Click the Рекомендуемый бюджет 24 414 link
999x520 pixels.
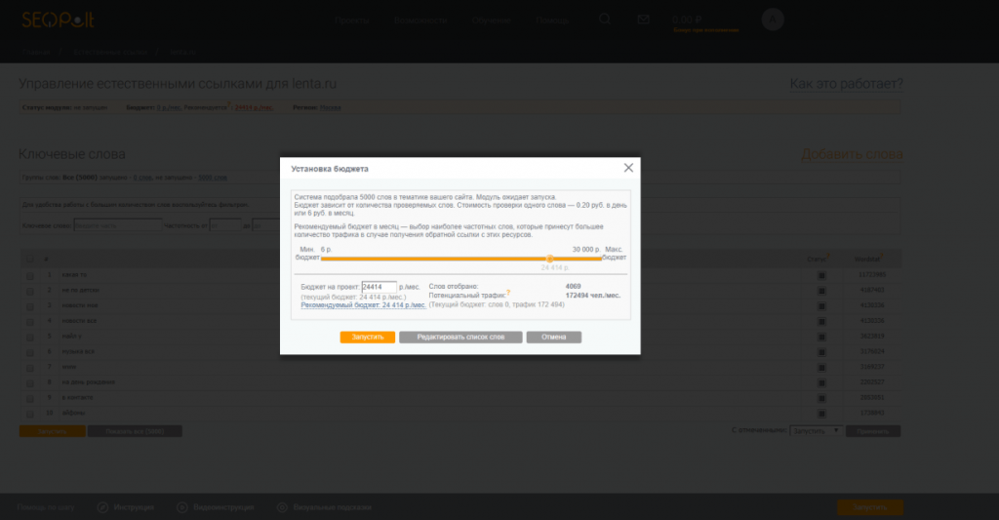click(363, 305)
